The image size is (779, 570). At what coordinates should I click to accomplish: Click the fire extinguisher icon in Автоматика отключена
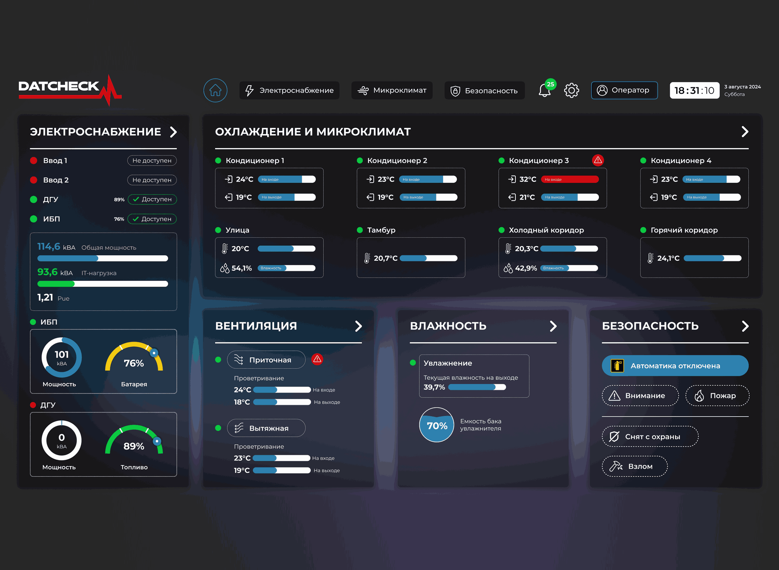(x=617, y=366)
